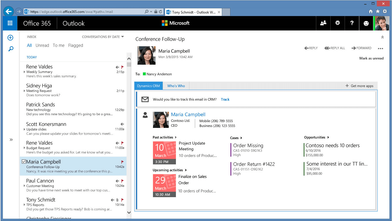The width and height of the screenshot is (392, 221).
Task: Open the Opportunities list heading
Action: click(317, 137)
